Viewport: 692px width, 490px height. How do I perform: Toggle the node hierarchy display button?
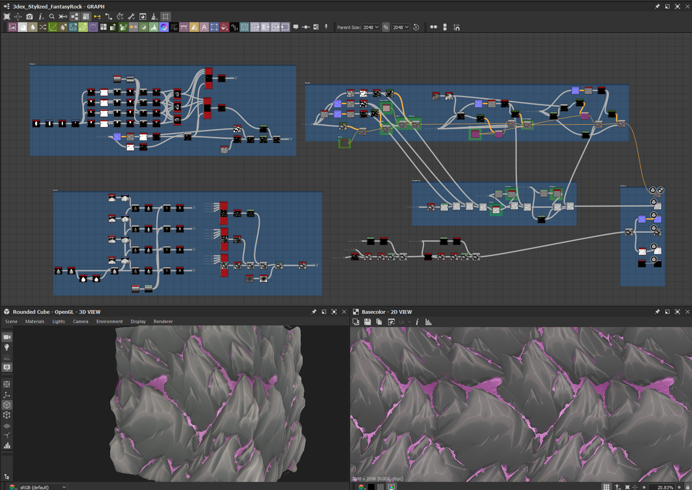click(75, 17)
